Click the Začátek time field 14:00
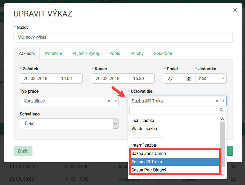The height and width of the screenshot is (185, 245). tap(70, 79)
